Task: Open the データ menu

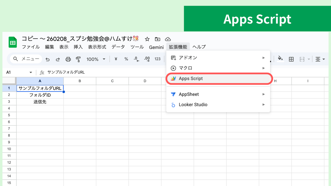Action: click(118, 47)
